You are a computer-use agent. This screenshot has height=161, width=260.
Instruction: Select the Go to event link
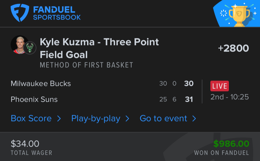164,119
